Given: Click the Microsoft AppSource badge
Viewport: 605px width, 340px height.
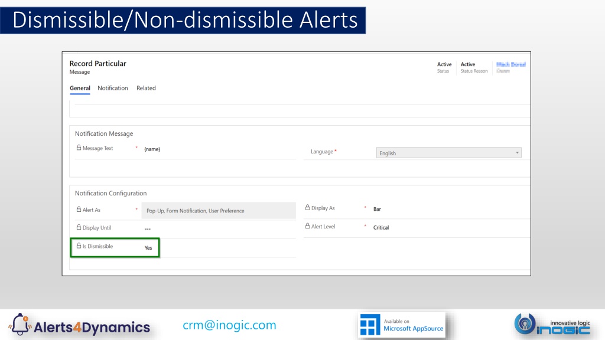Looking at the screenshot, I should [x=402, y=325].
